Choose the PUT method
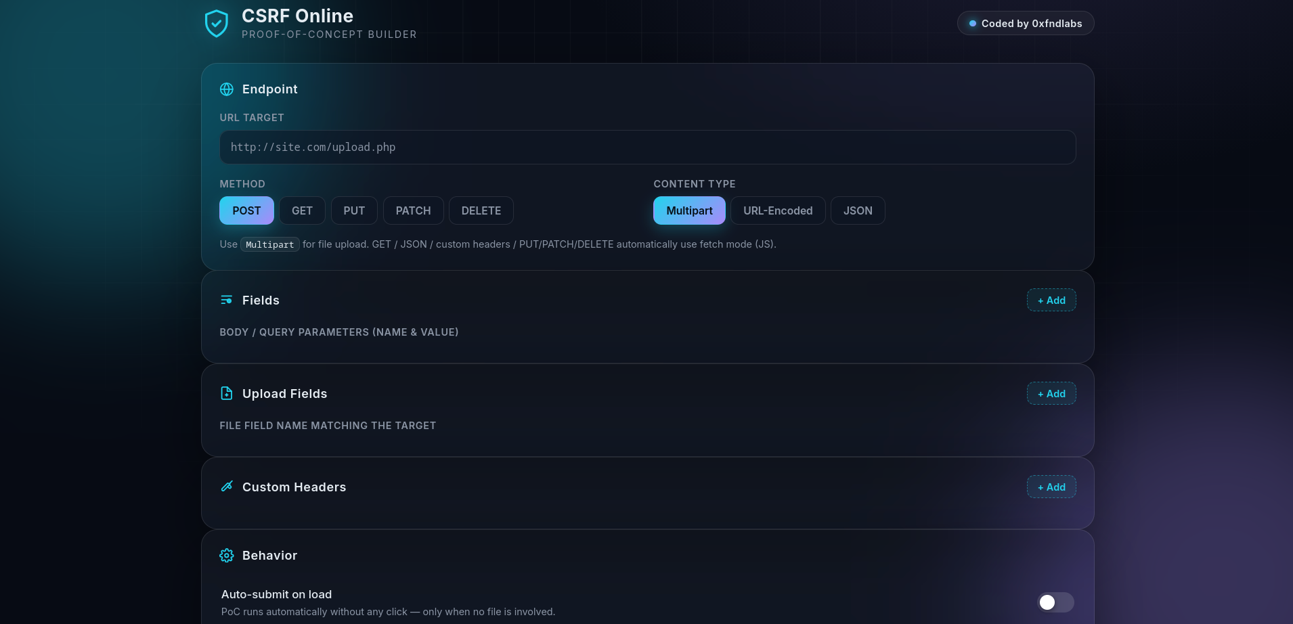1293x624 pixels. click(354, 210)
